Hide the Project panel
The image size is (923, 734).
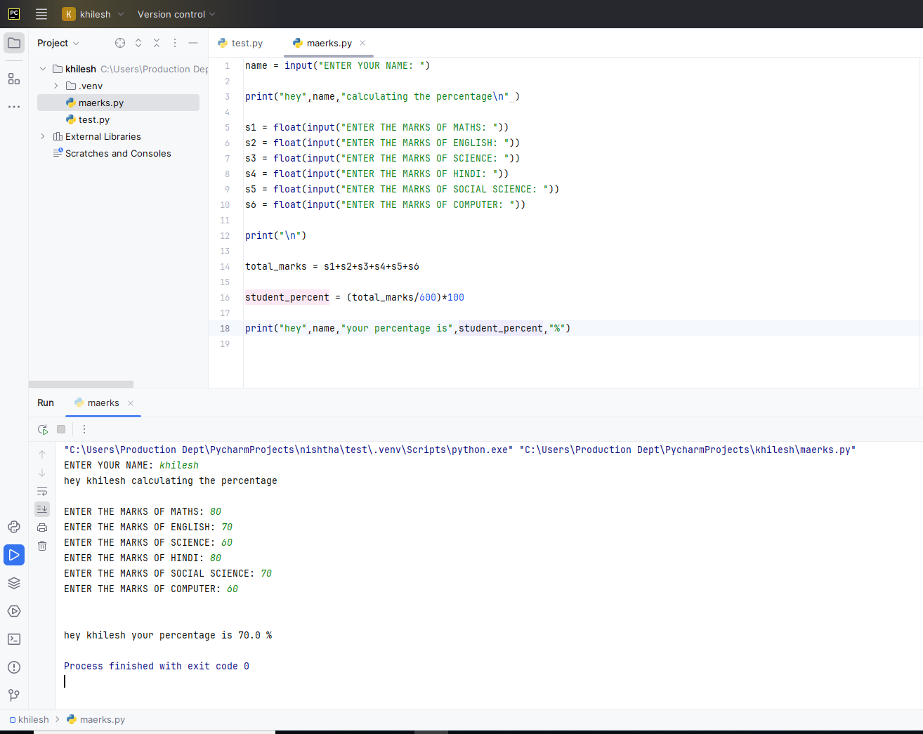pos(193,43)
